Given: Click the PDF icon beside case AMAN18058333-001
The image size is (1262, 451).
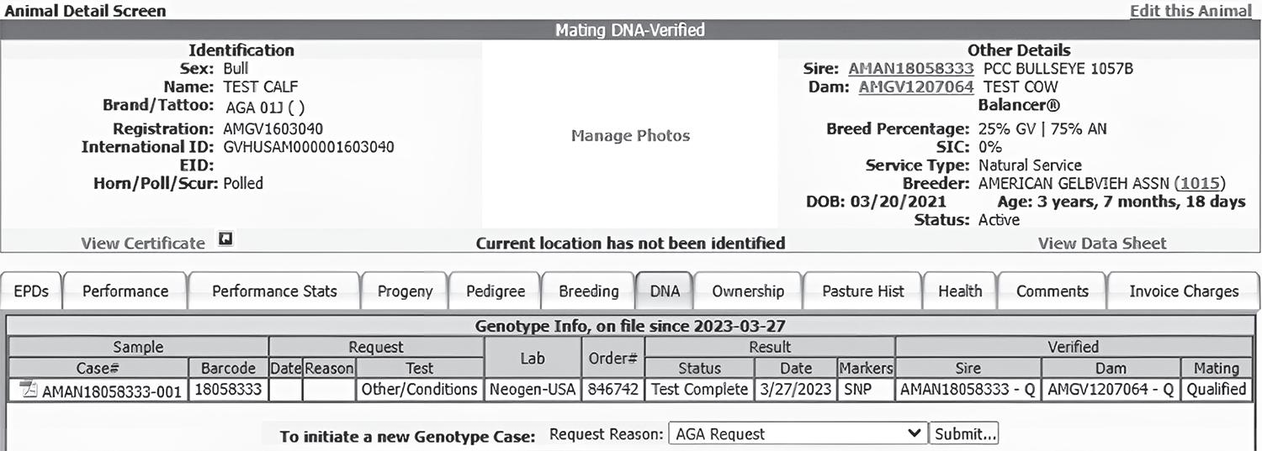Looking at the screenshot, I should click(28, 391).
